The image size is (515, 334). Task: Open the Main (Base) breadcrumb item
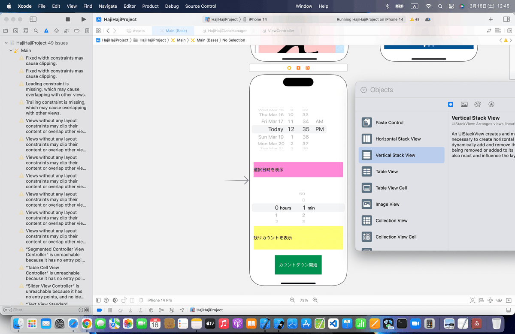point(205,40)
